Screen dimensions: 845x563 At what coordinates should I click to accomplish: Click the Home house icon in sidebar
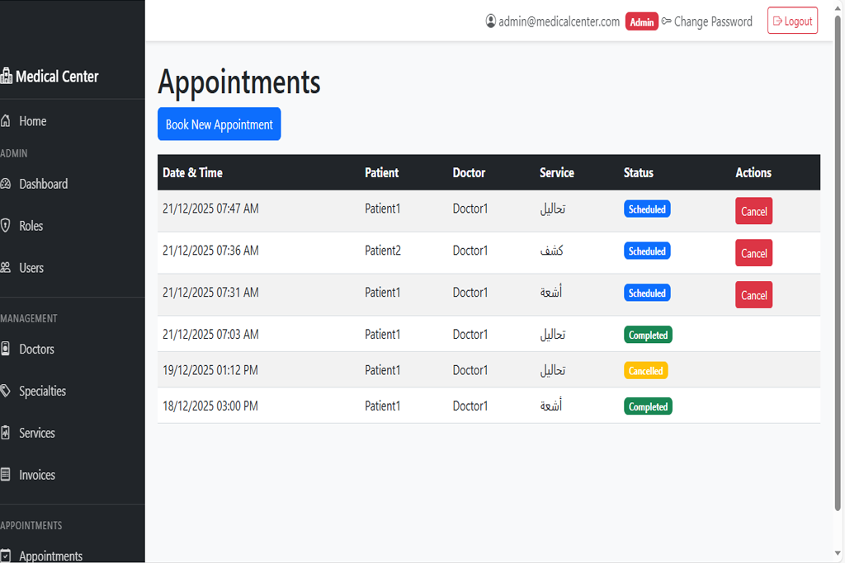point(6,121)
